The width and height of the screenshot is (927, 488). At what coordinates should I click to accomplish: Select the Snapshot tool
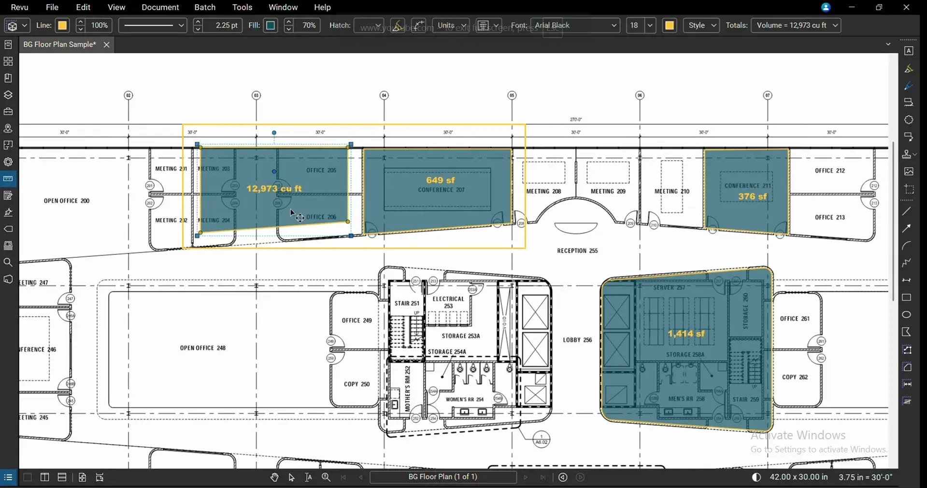[x=909, y=189]
